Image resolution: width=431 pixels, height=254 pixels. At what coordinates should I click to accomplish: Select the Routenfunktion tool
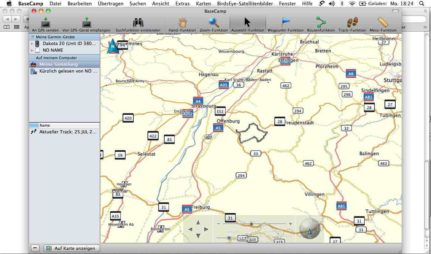(321, 23)
